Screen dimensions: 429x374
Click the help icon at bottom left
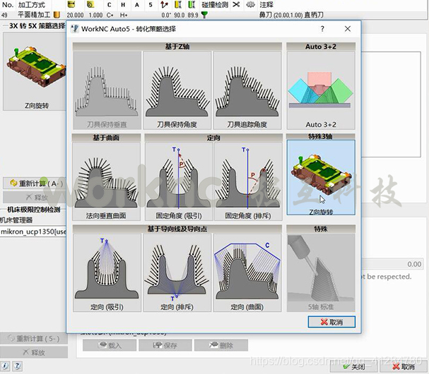point(17,366)
